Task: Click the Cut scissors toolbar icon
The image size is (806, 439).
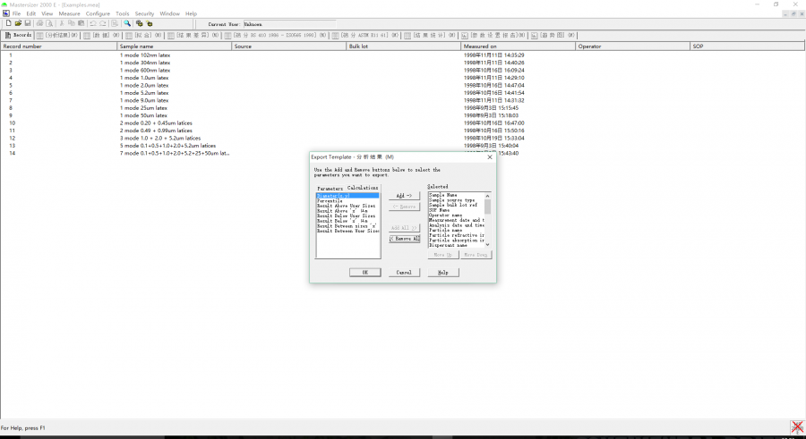Action: (62, 23)
